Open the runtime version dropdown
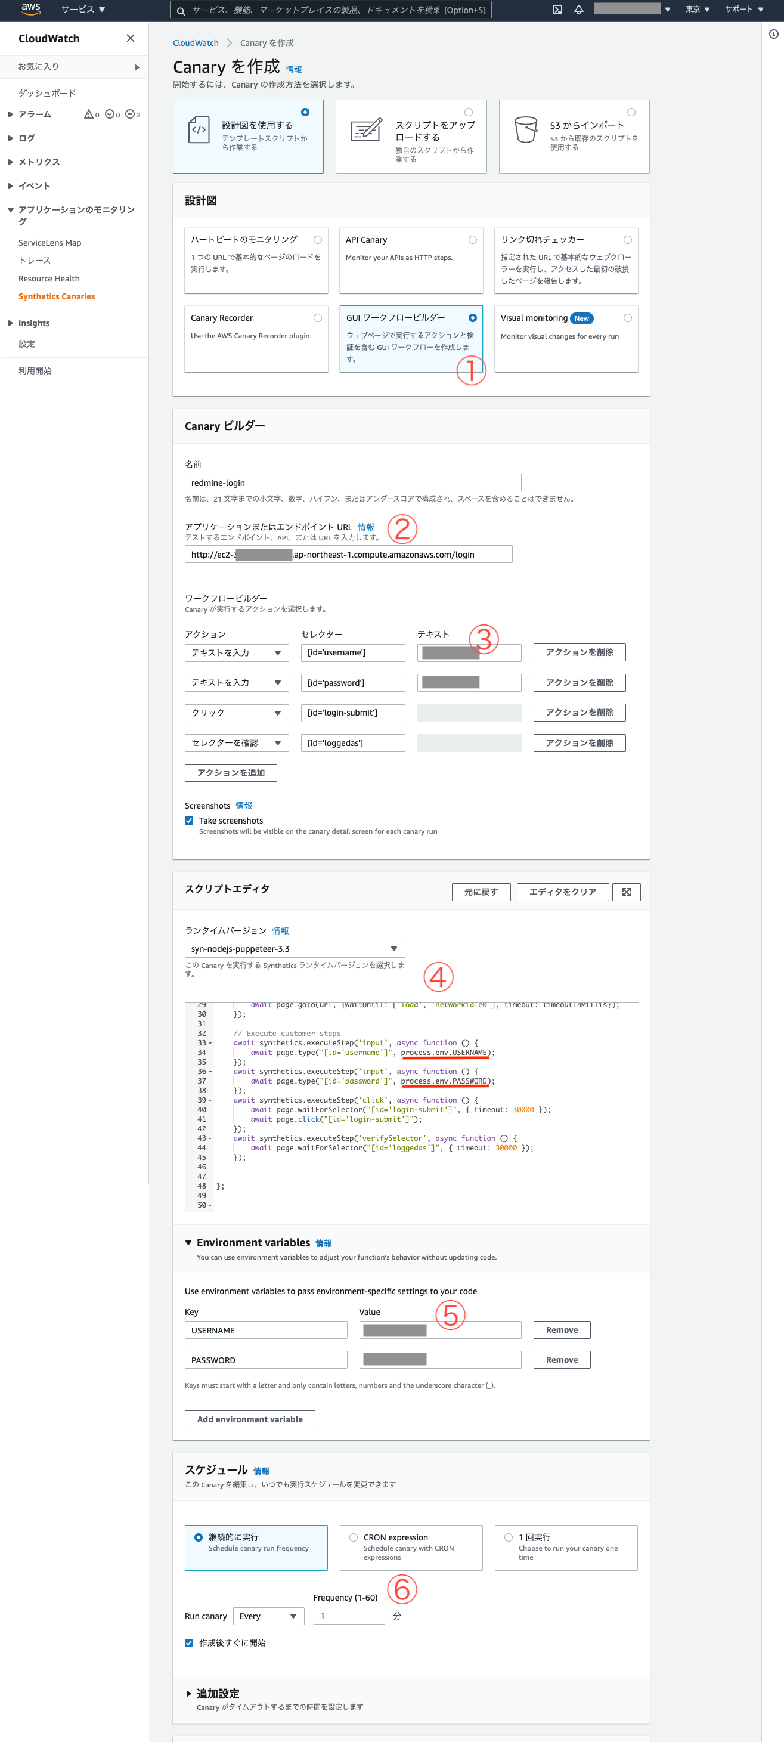 tap(295, 949)
